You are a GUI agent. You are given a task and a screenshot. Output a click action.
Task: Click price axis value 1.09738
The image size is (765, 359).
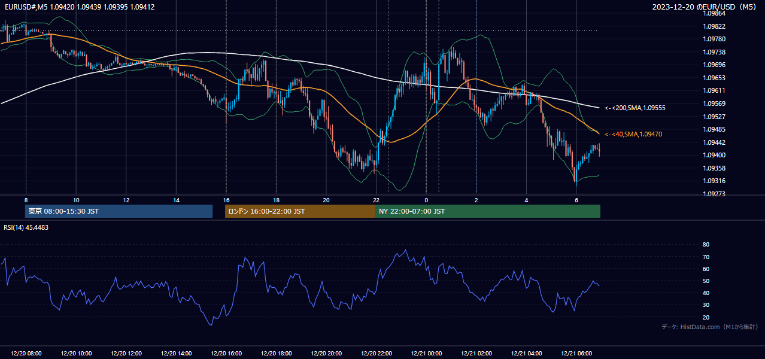(x=714, y=53)
